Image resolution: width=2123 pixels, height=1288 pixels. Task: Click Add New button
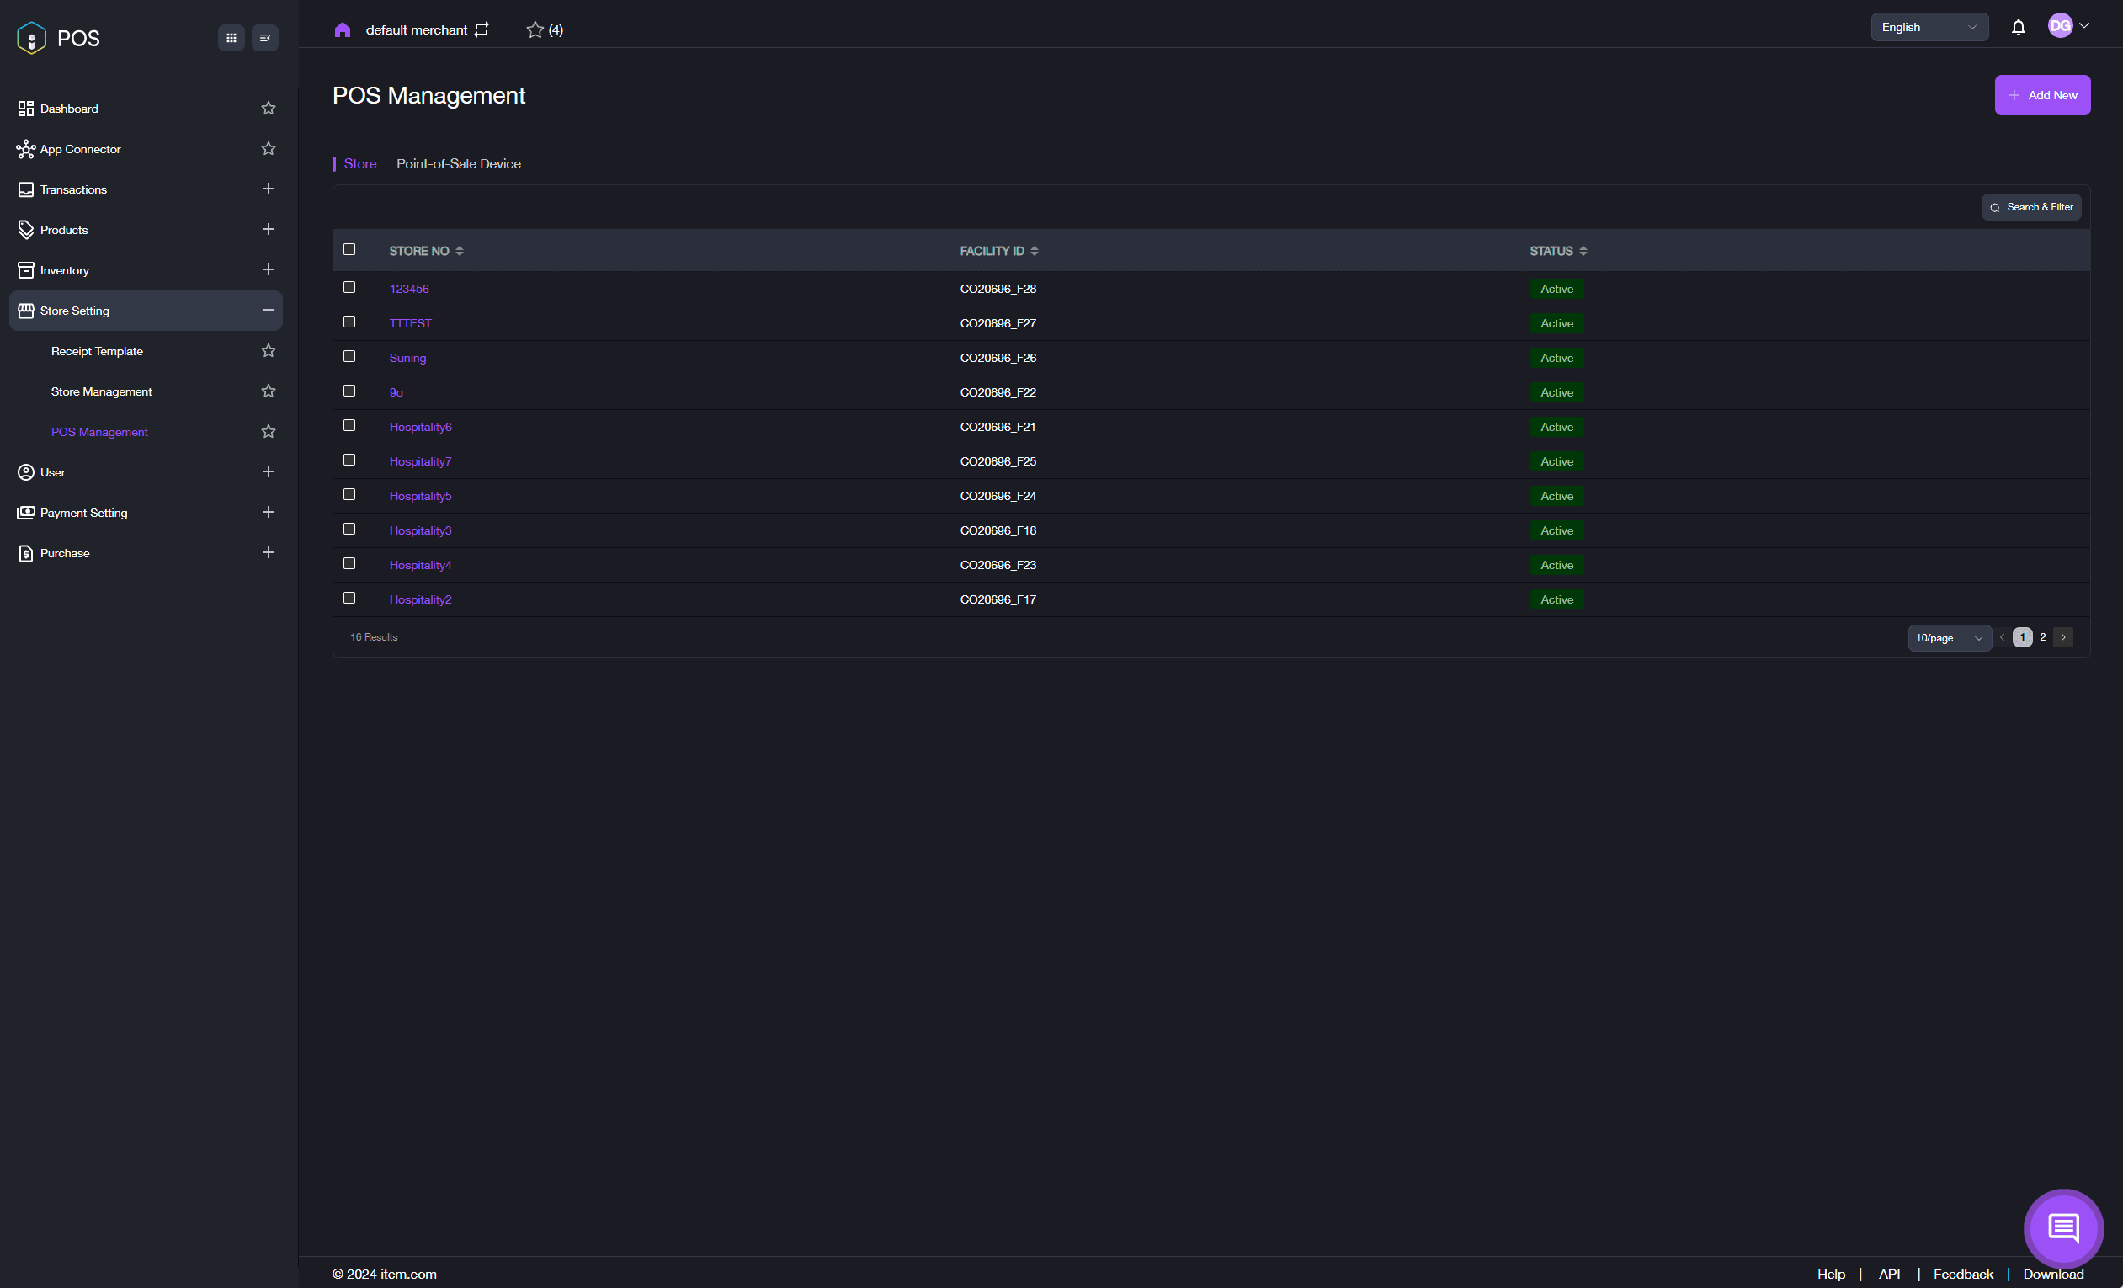(x=2043, y=94)
